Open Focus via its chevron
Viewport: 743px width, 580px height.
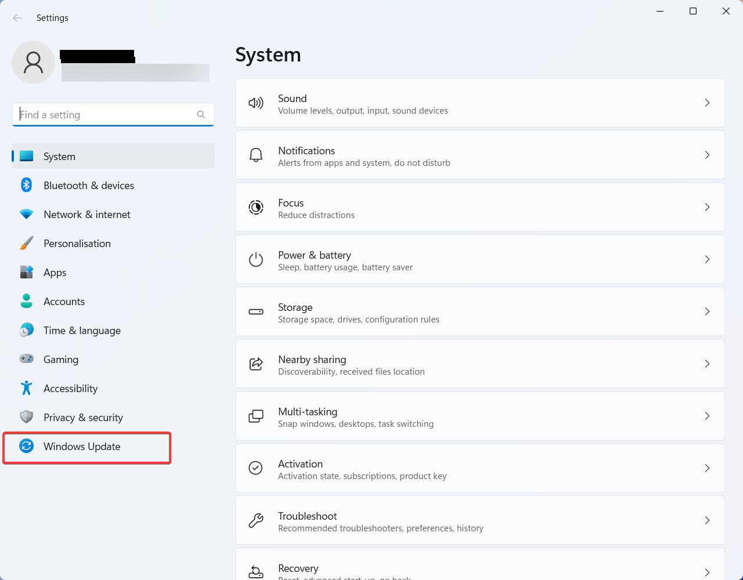point(707,207)
